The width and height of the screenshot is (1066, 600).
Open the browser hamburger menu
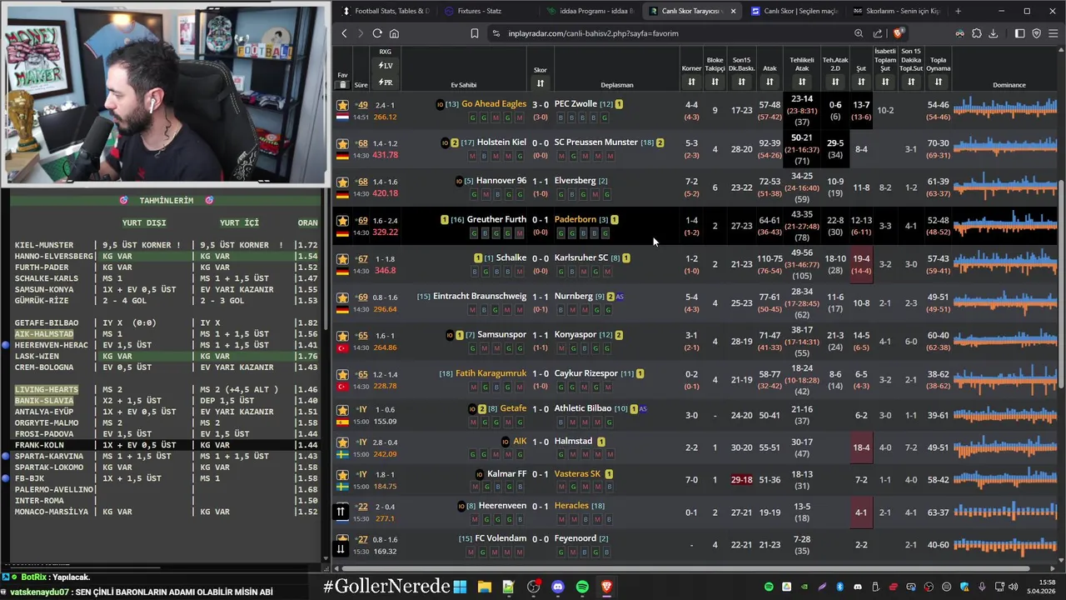[x=1054, y=33]
